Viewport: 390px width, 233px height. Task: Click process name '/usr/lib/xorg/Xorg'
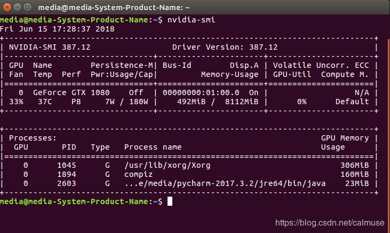168,166
